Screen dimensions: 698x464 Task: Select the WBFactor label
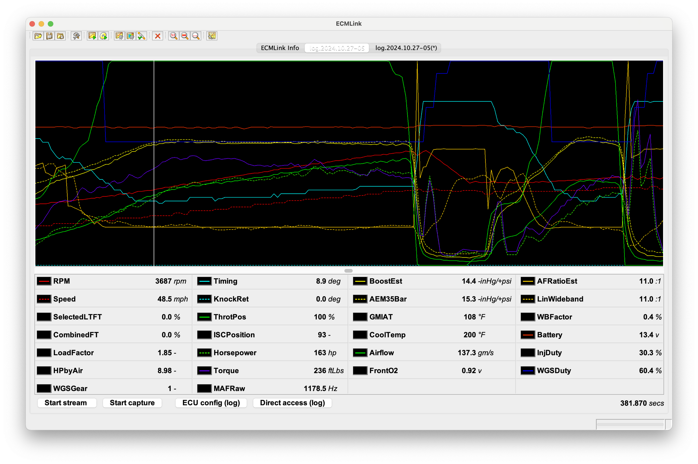point(554,317)
